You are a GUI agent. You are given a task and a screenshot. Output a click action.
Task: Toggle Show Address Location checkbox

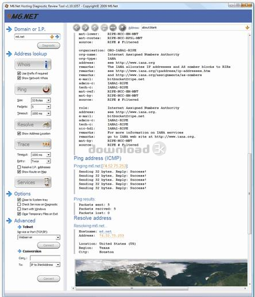pyautogui.click(x=19, y=134)
